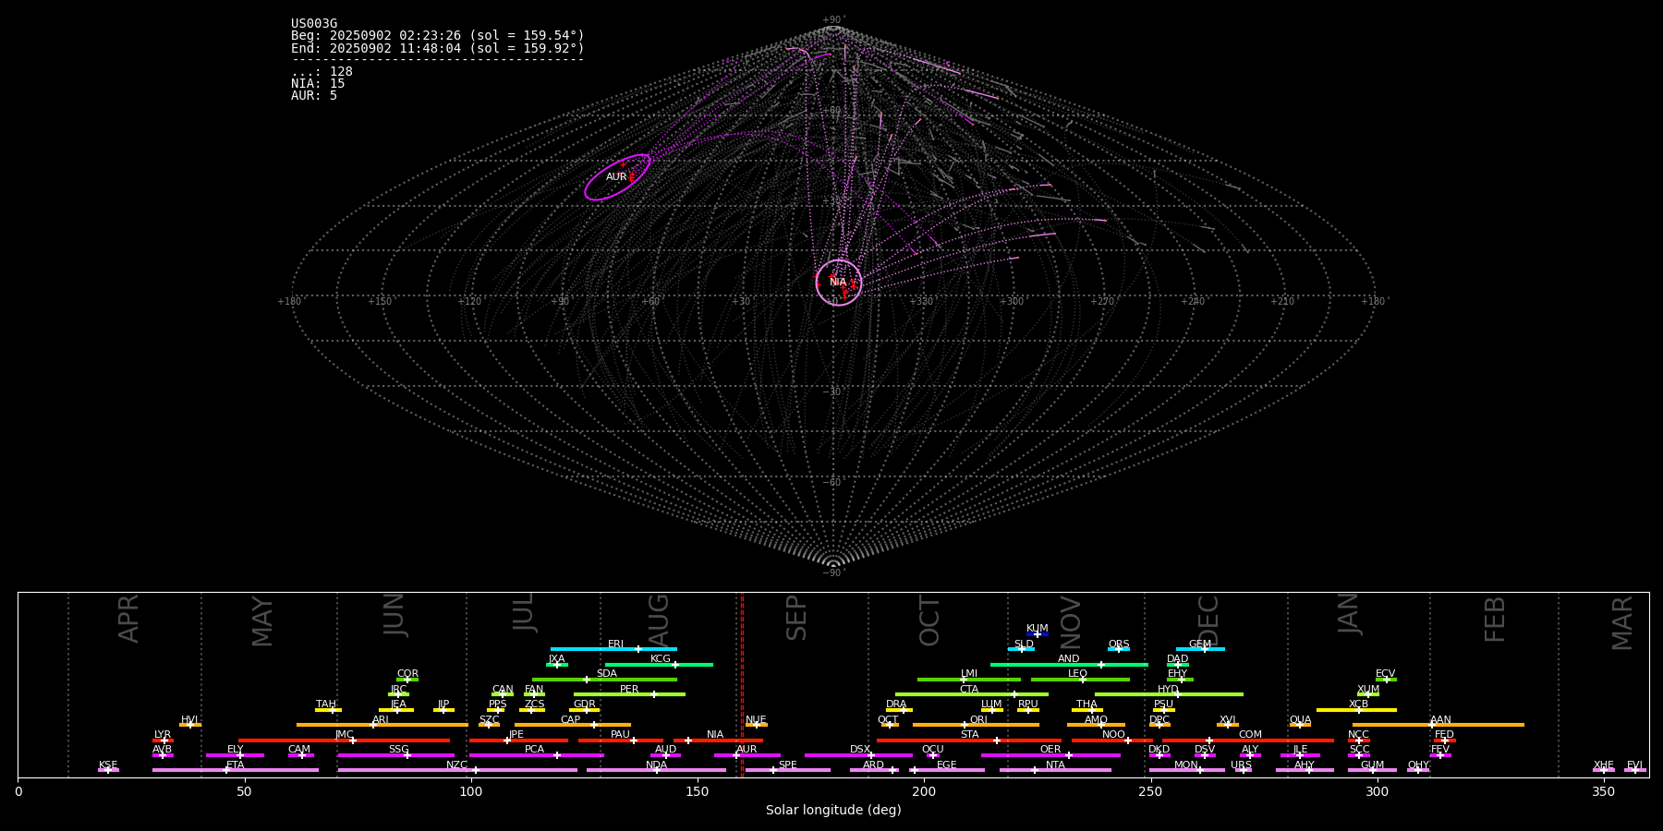Select the green SDA shower bar

[x=604, y=679]
